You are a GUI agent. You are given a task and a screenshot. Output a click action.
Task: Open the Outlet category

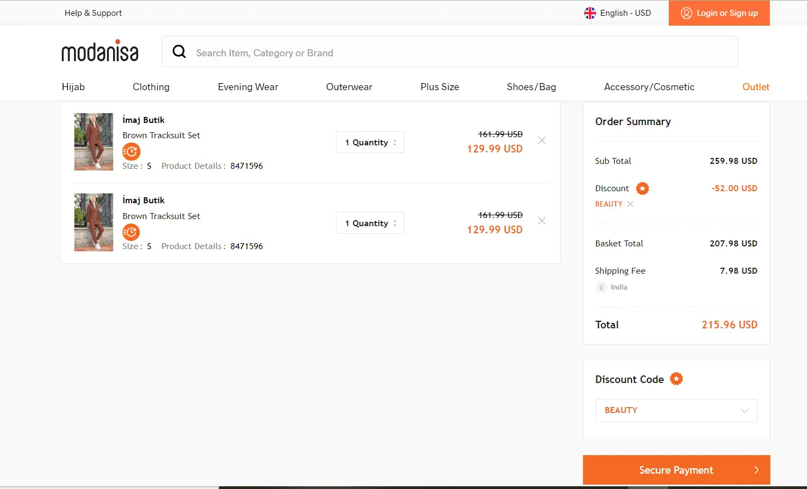[756, 87]
